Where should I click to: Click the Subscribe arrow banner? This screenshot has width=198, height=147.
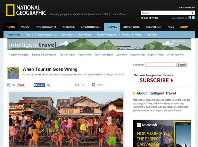[x=156, y=80]
